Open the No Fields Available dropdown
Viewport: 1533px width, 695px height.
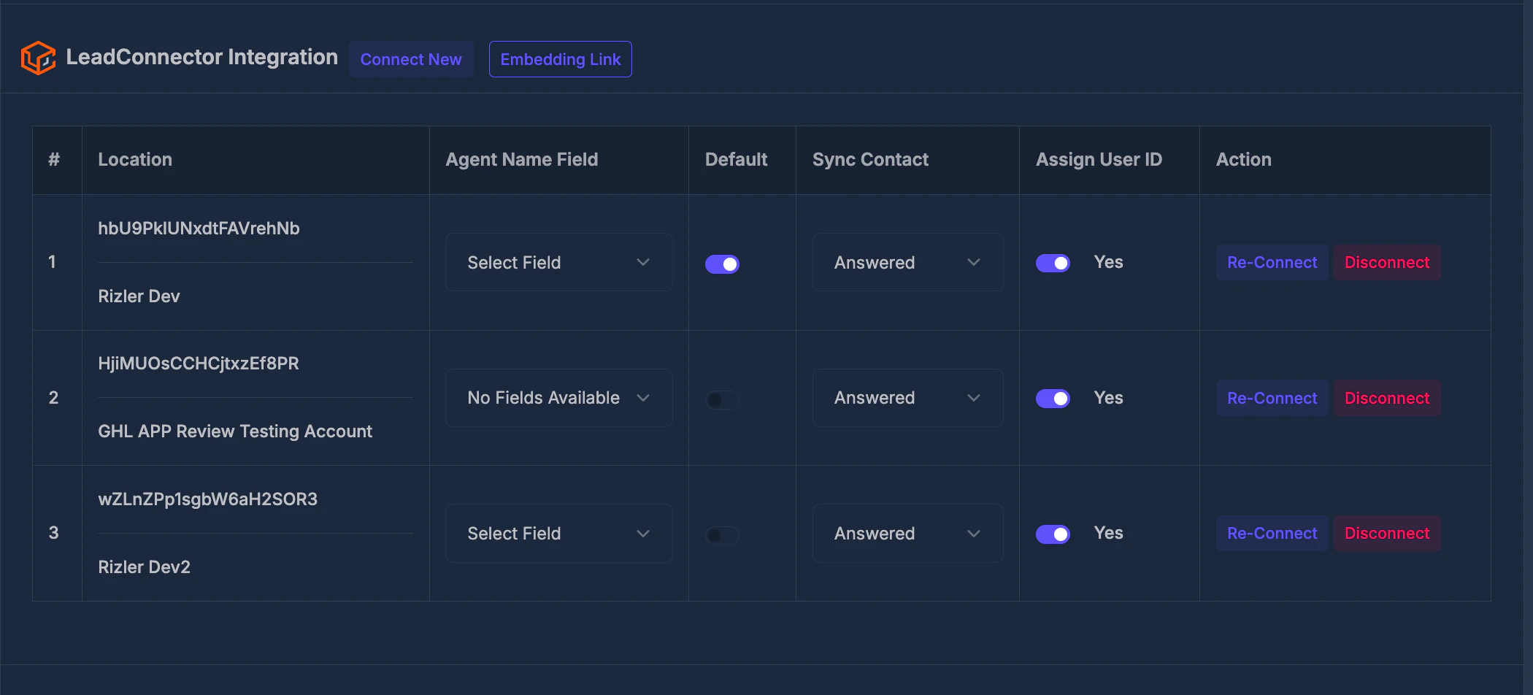(x=558, y=398)
